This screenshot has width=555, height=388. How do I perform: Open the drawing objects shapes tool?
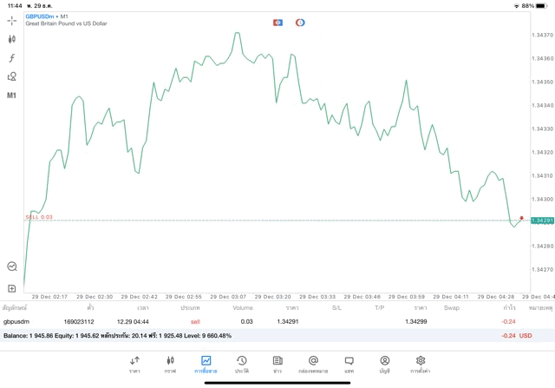[12, 76]
